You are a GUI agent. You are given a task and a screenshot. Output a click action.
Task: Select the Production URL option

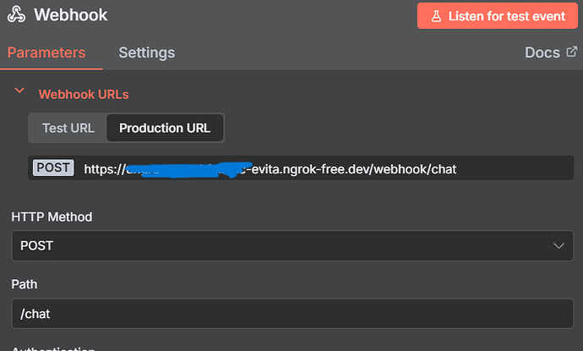click(x=165, y=129)
